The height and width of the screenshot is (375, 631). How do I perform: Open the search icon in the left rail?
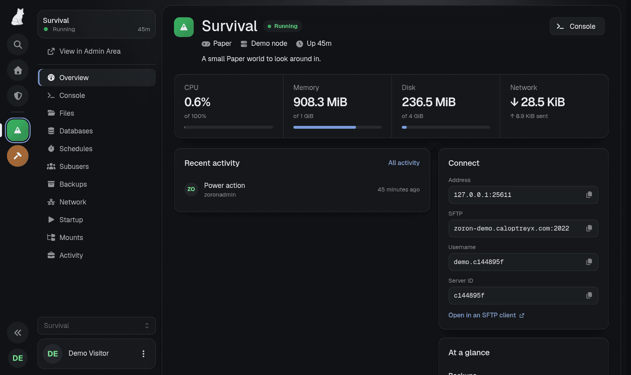(18, 45)
